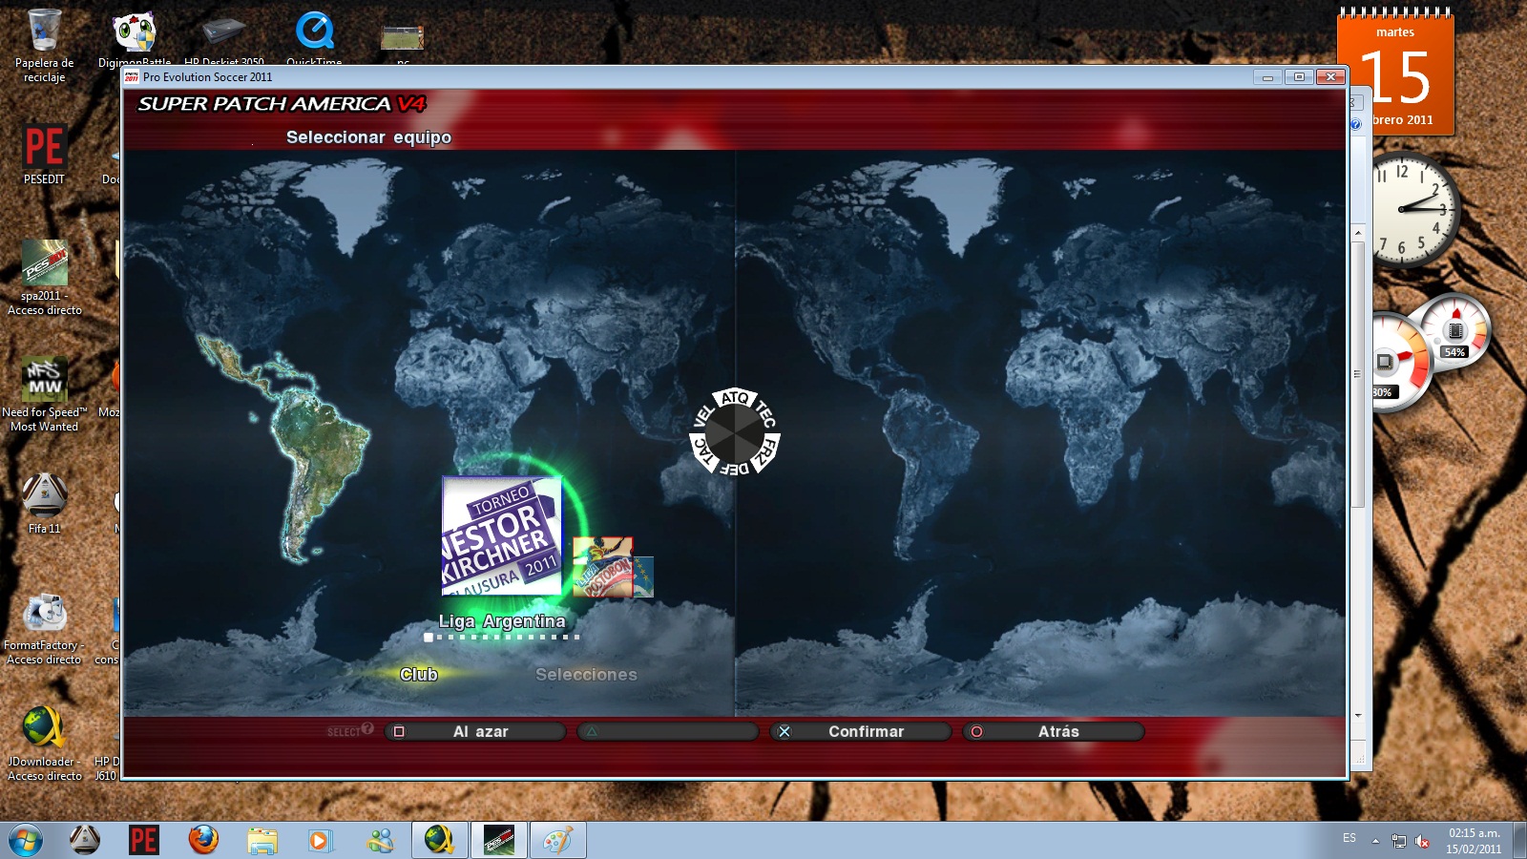Click the ATQ/DEF team stats radar wheel
Image resolution: width=1527 pixels, height=859 pixels.
tap(735, 432)
